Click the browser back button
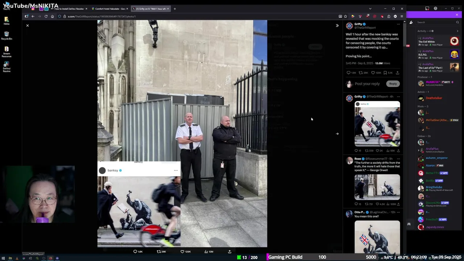The image size is (464, 261). point(33,16)
